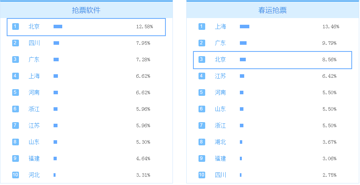Viewport: 360px width, 185px height.
Task: Click rank 1 badge beside 上海 in 春运抢票
Action: tap(202, 27)
